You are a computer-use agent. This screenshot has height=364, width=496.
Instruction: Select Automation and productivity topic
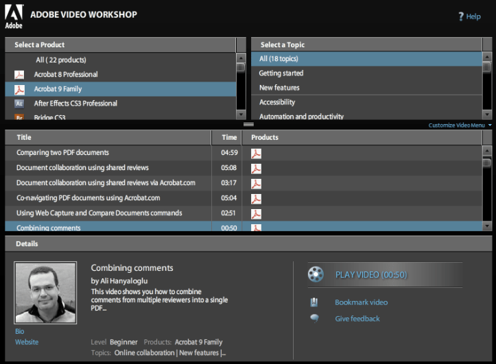tap(366, 116)
